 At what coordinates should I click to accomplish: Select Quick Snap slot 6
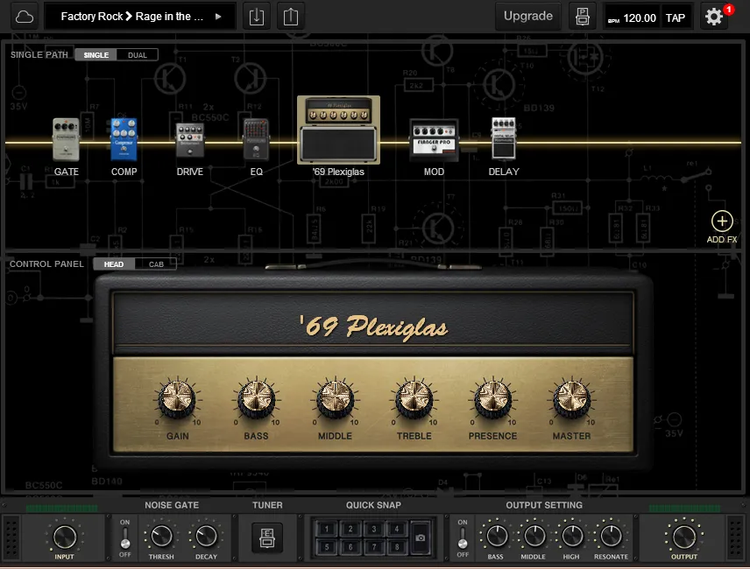[350, 547]
